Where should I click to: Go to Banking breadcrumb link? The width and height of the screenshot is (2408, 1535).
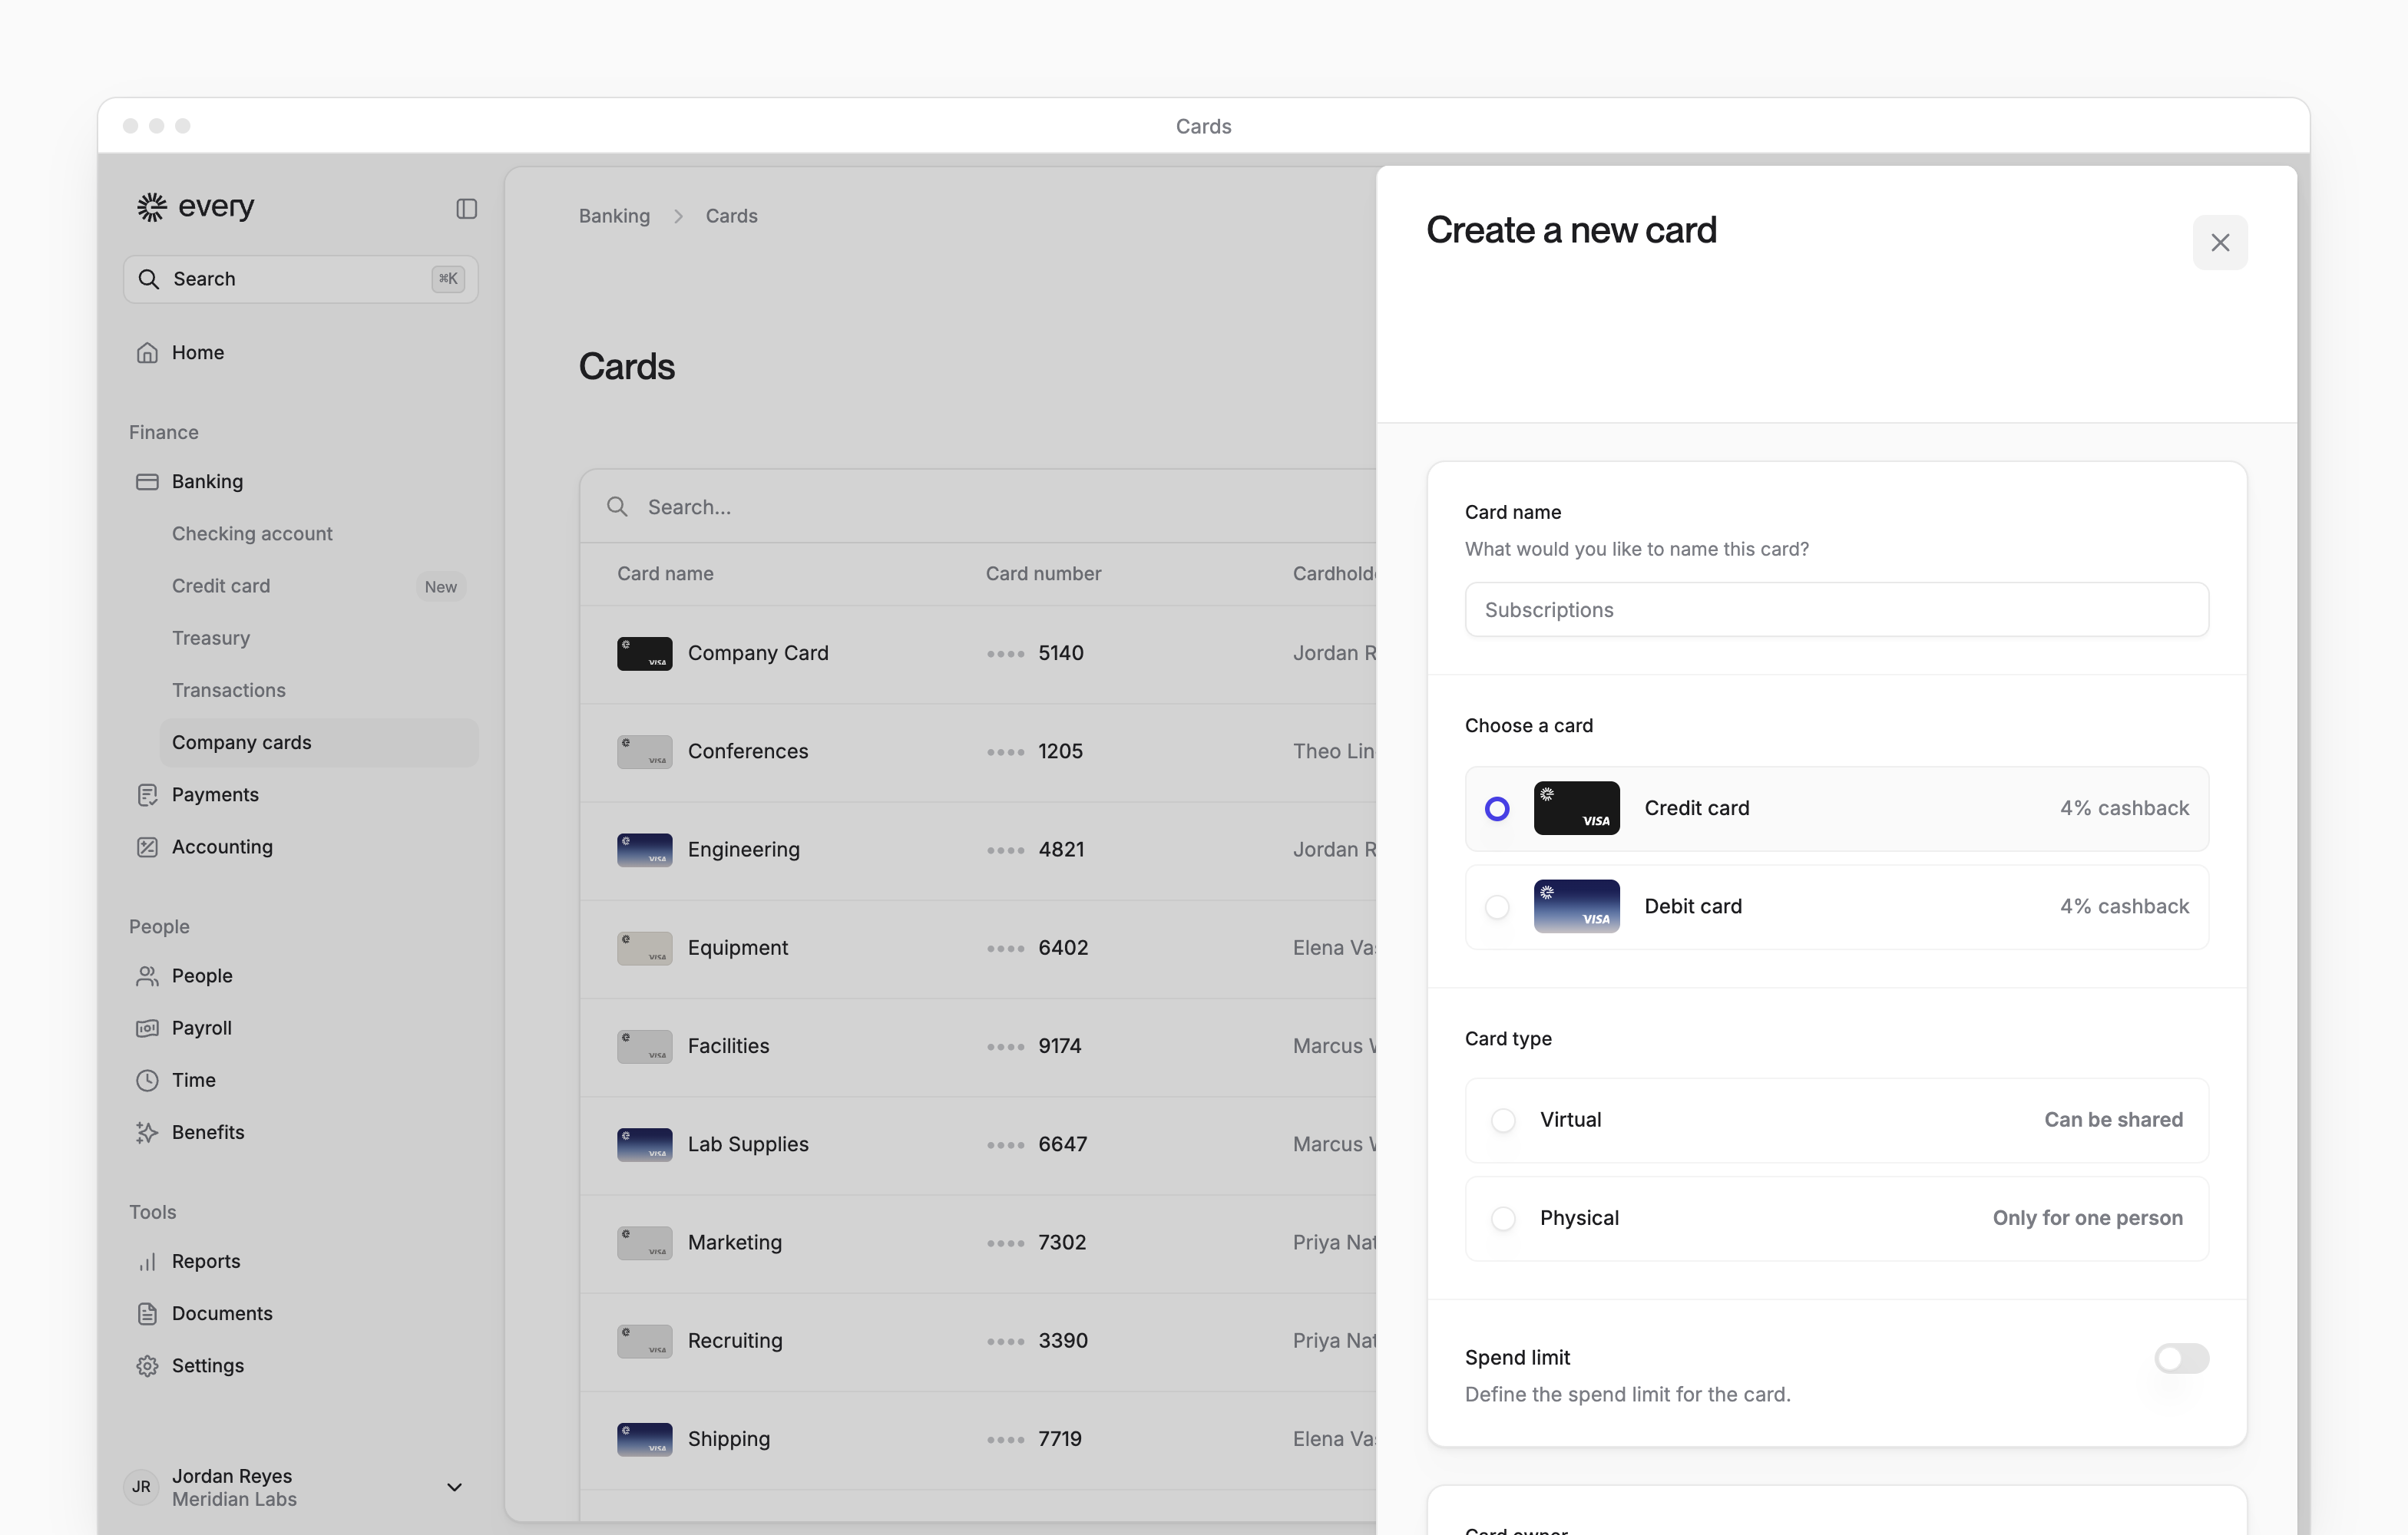pos(614,216)
